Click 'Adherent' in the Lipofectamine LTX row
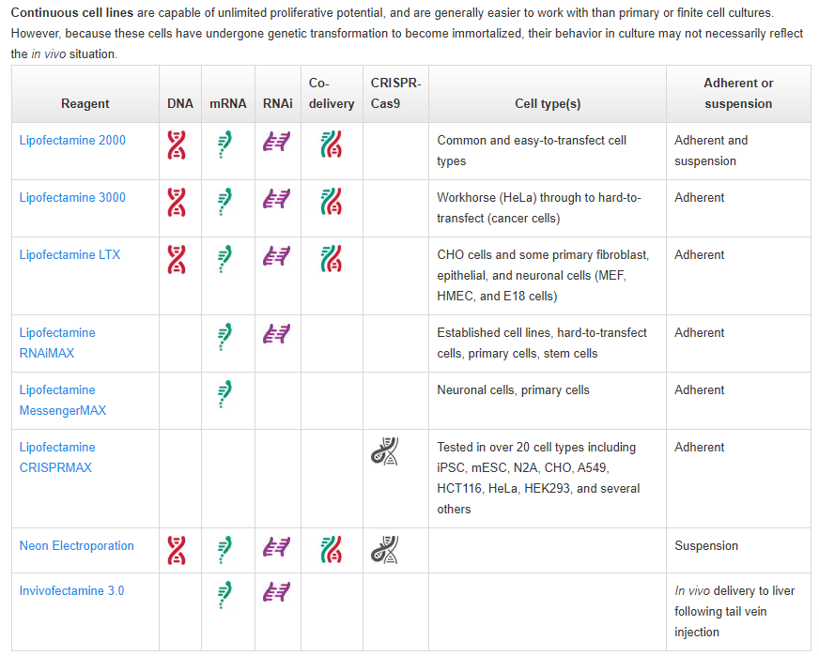The image size is (819, 656). (700, 255)
